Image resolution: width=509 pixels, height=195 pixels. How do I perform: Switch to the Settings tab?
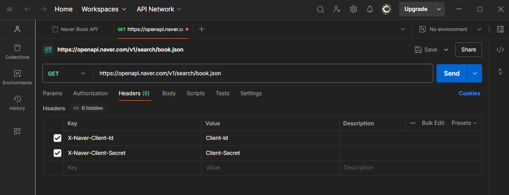pyautogui.click(x=251, y=93)
